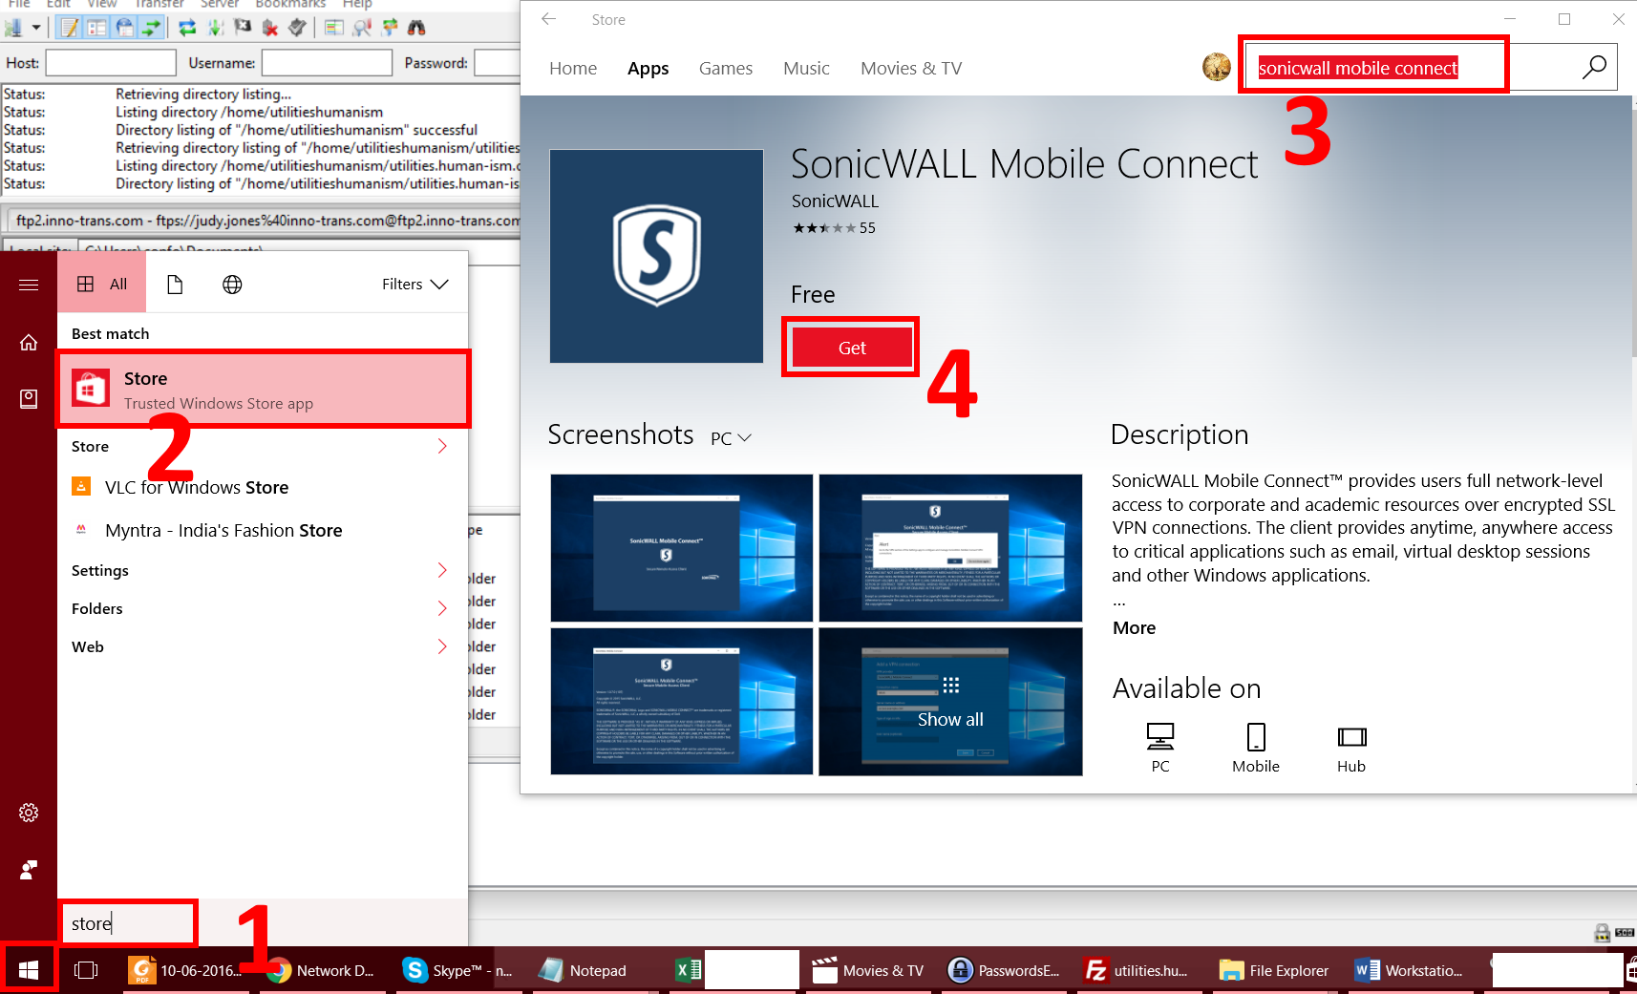The image size is (1637, 994).
Task: Open the Site Manager in FileZilla
Action: [15, 27]
